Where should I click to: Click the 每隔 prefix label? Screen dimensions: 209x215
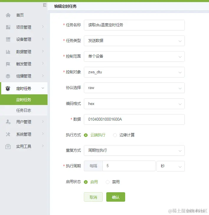(93, 166)
